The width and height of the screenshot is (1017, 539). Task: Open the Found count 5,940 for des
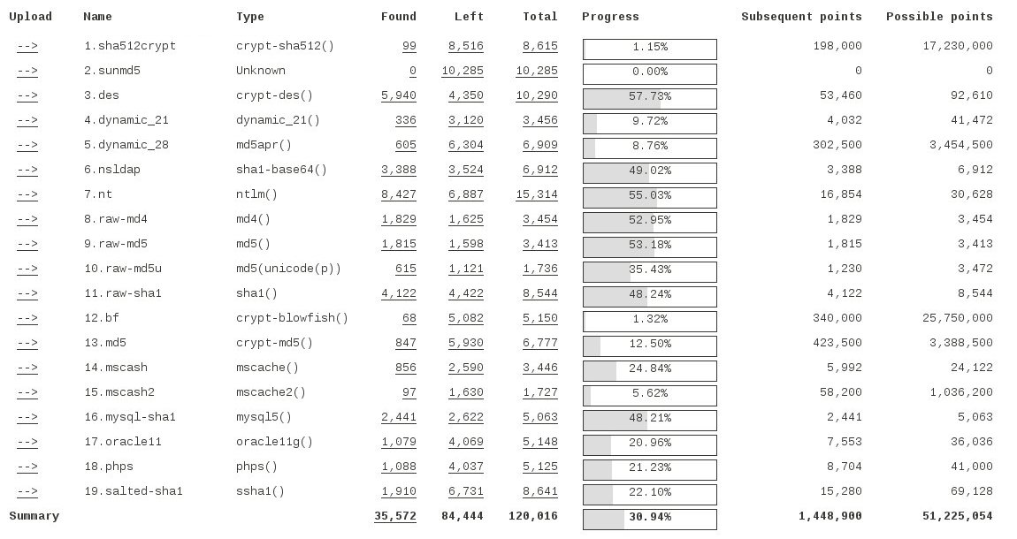click(398, 95)
